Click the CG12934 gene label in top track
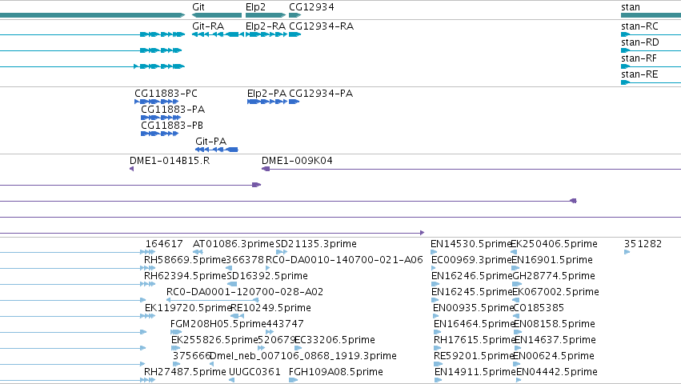This screenshot has height=384, width=681. [x=311, y=7]
